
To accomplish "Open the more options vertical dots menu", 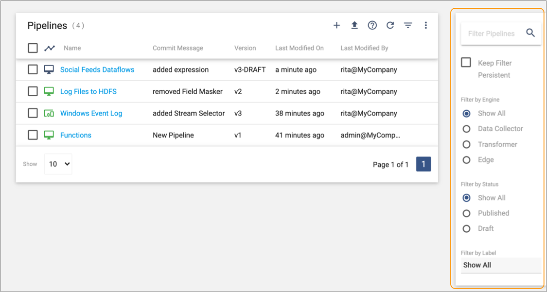I will 426,25.
